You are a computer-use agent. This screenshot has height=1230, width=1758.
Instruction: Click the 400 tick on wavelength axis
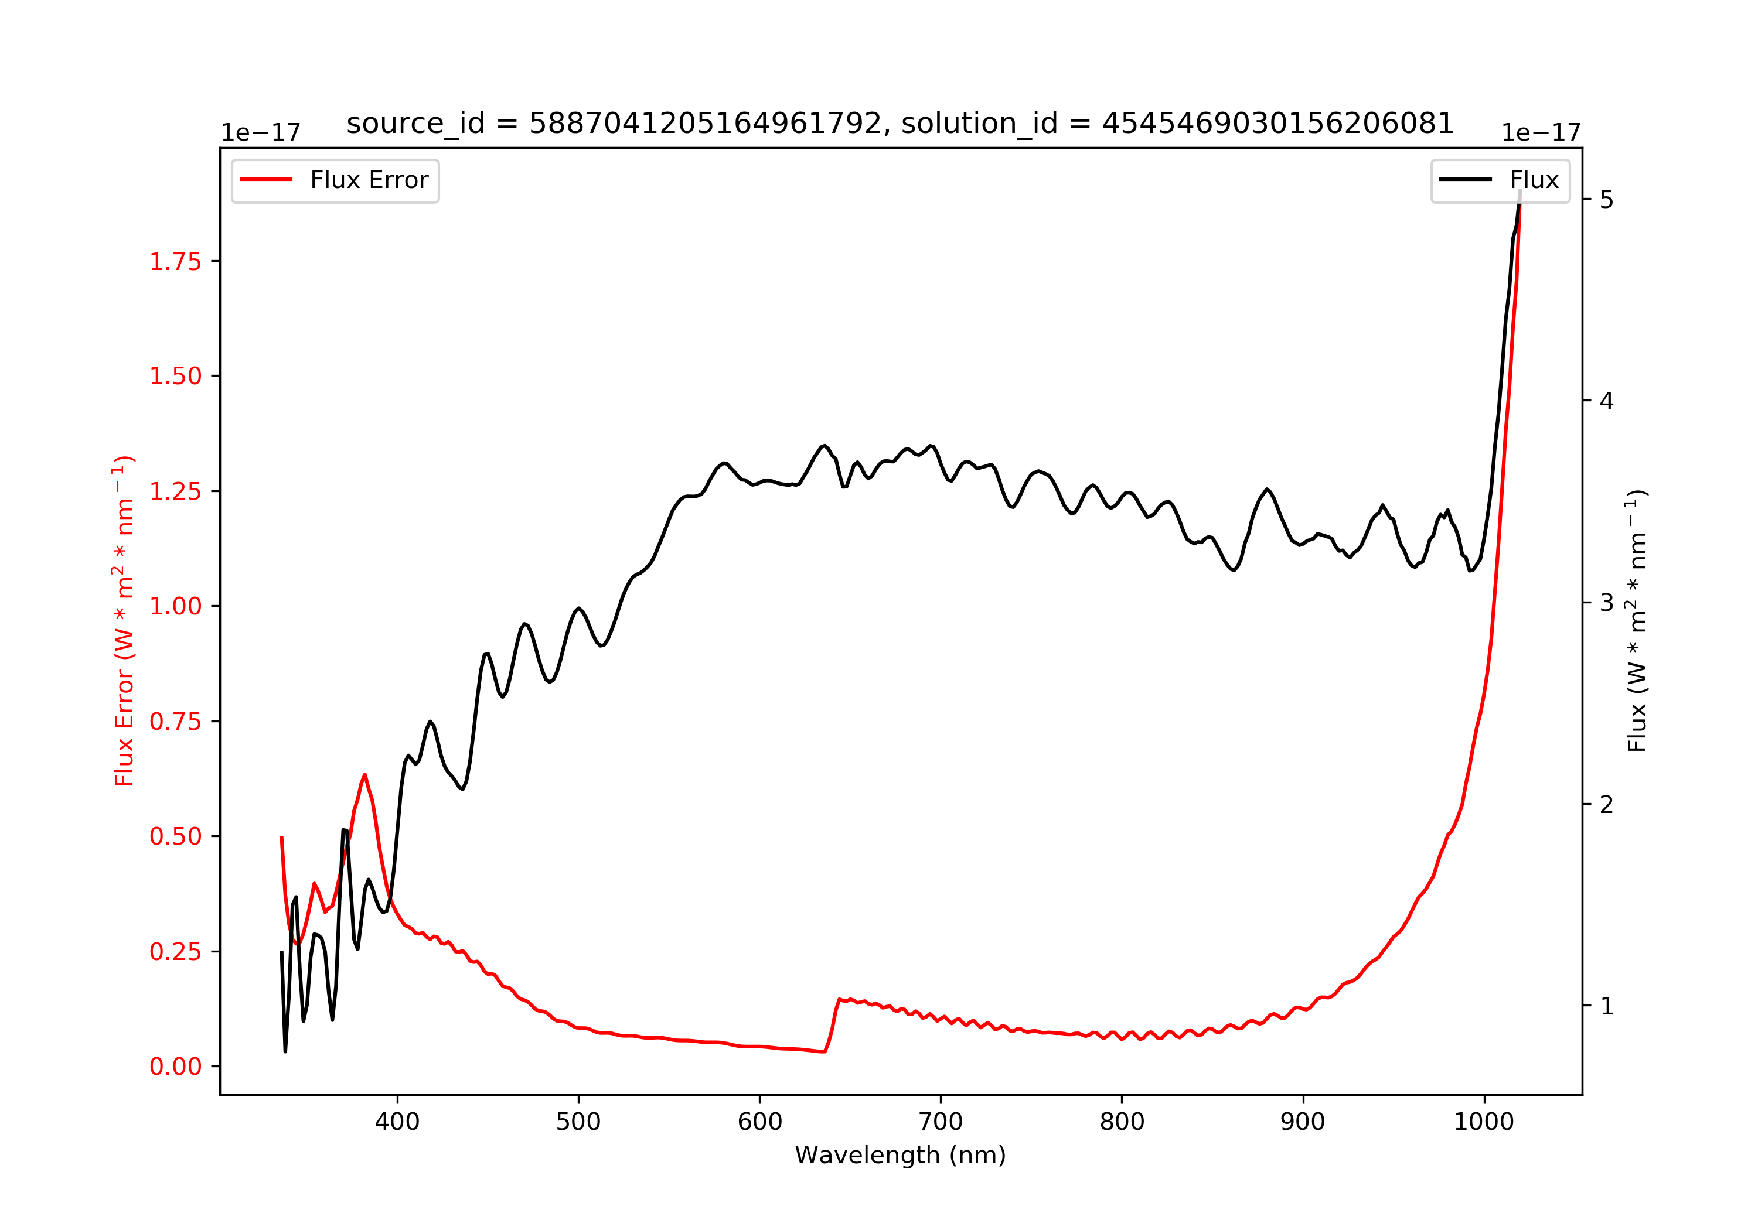(x=397, y=1122)
